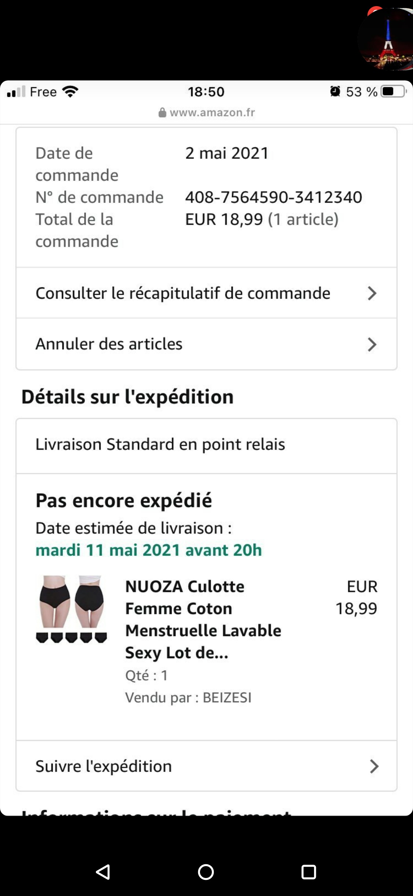Screen dimensions: 413x896
Task: Tap the alarm clock status icon
Action: 335,92
